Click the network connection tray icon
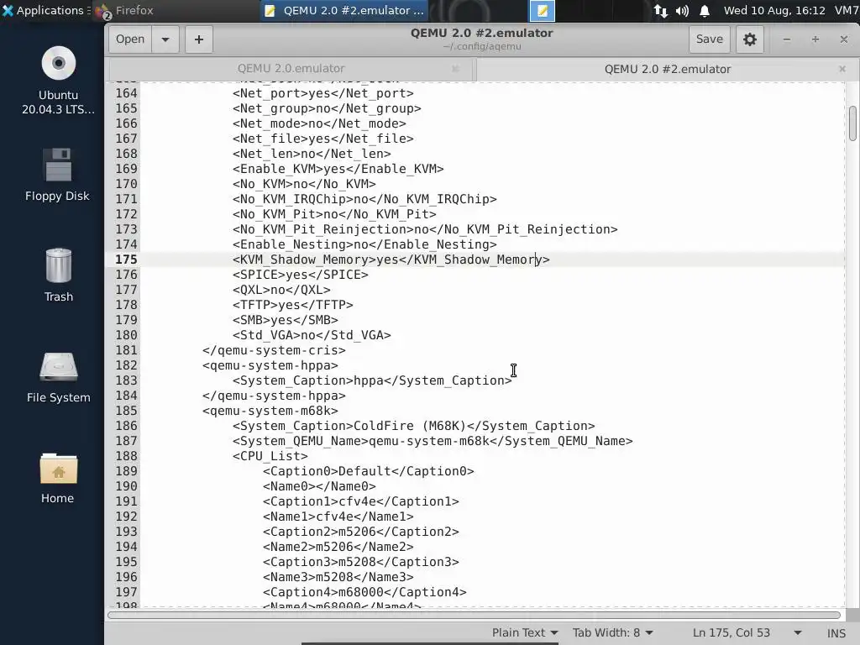 (x=661, y=10)
